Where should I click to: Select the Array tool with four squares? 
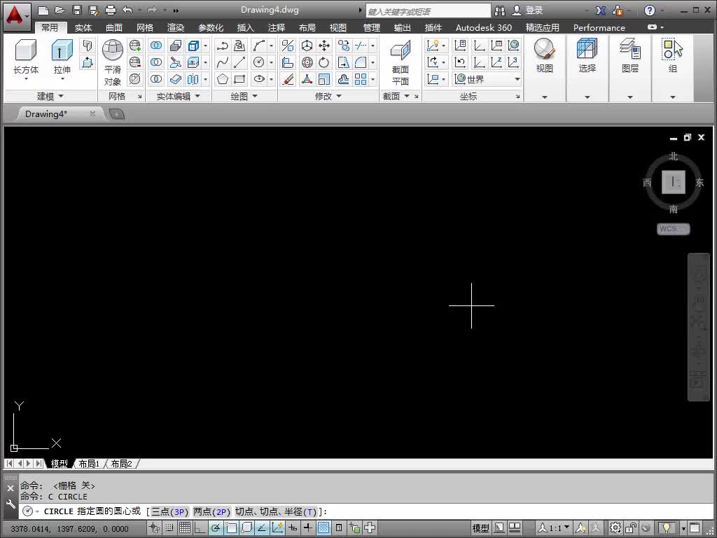coord(361,79)
